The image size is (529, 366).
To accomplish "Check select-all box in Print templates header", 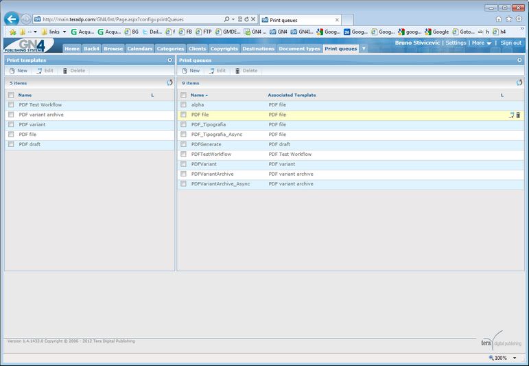I will click(x=11, y=95).
